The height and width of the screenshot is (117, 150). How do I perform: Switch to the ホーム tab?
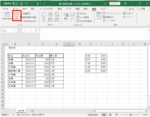coord(15,9)
